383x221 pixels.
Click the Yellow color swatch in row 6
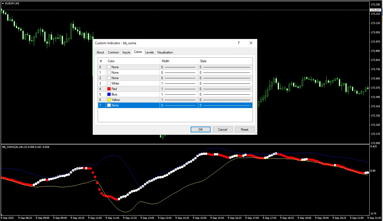point(109,100)
